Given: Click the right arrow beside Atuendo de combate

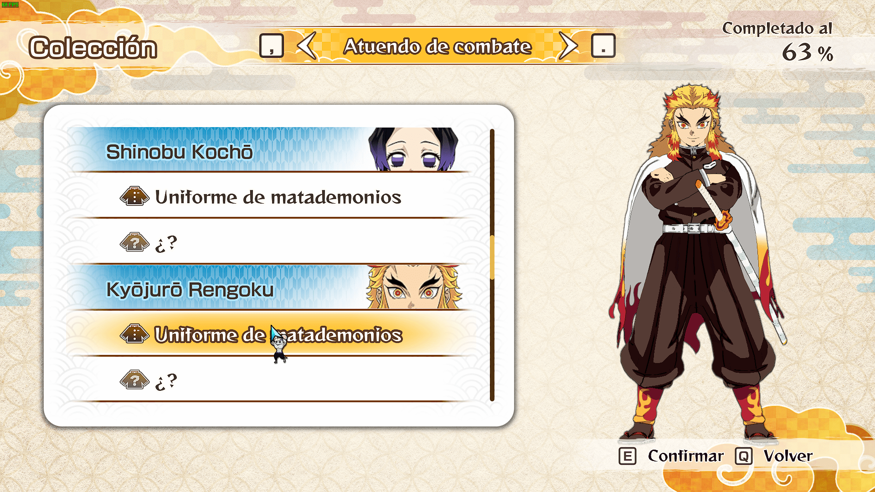Looking at the screenshot, I should click(568, 46).
